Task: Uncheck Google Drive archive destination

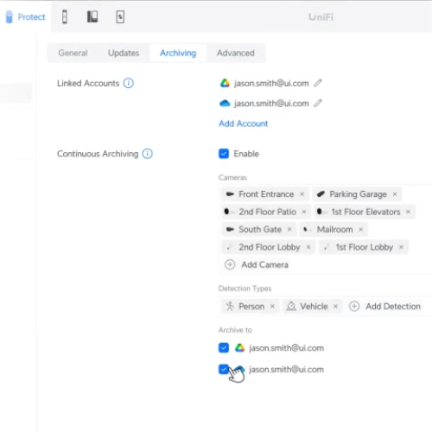Action: point(224,347)
